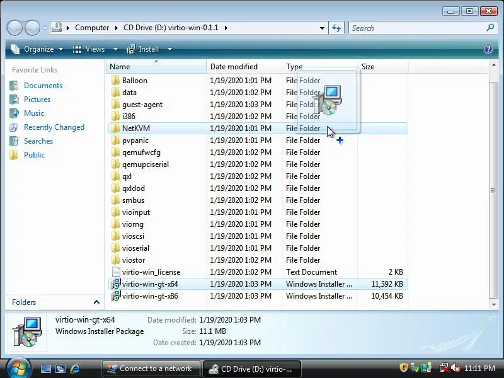The height and width of the screenshot is (378, 504).
Task: Select the viorng folder icon
Action: pyautogui.click(x=115, y=224)
